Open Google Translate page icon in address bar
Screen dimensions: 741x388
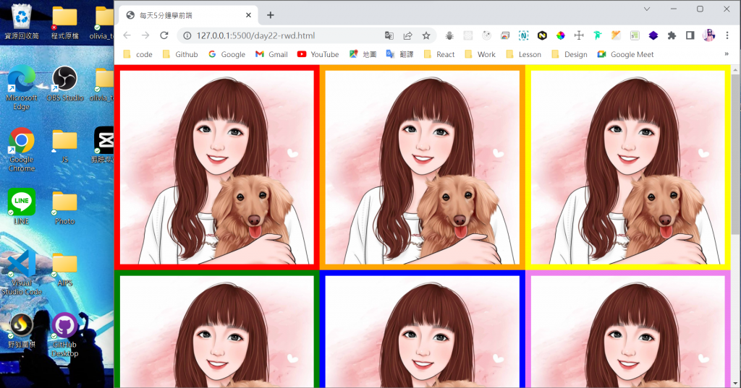click(x=389, y=35)
